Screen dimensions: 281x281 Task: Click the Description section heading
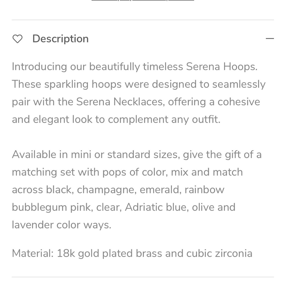point(60,39)
